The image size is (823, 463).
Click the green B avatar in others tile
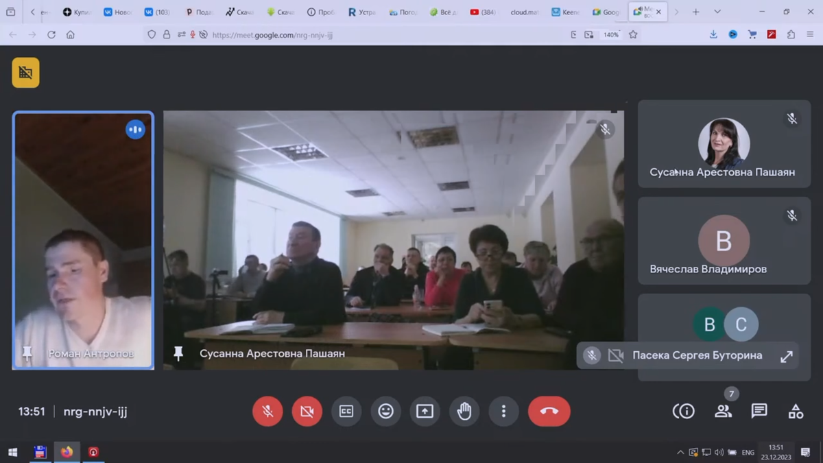710,324
